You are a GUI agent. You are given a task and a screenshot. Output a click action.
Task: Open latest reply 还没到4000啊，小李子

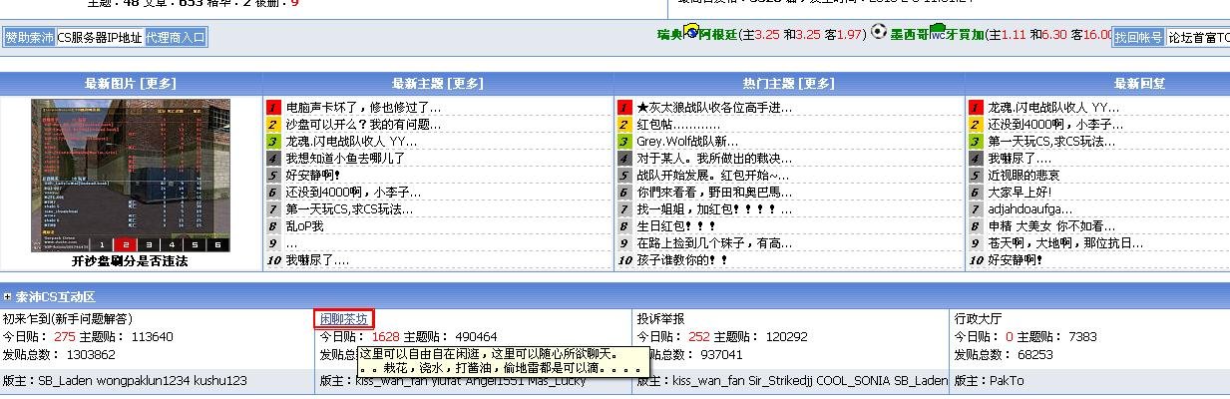click(x=1055, y=125)
